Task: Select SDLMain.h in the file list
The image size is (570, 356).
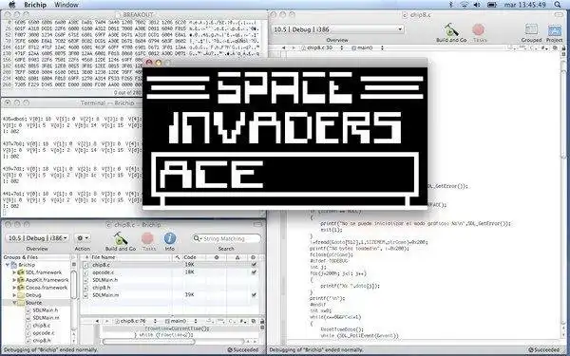Action: tap(104, 280)
